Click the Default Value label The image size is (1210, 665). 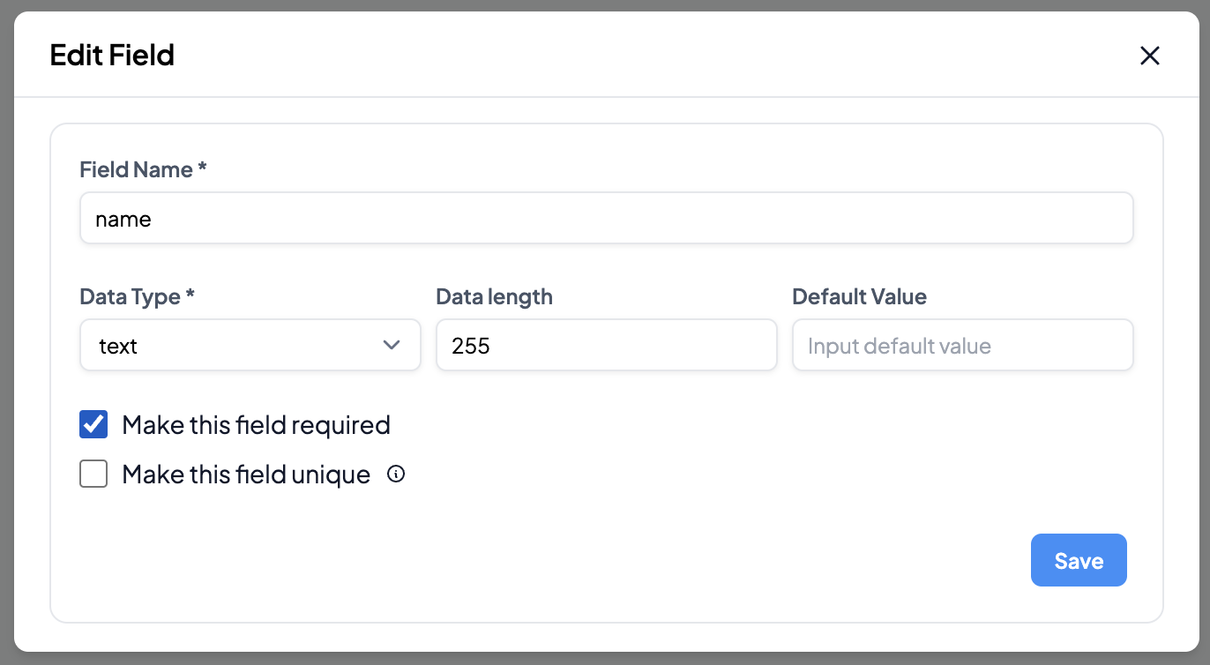860,296
